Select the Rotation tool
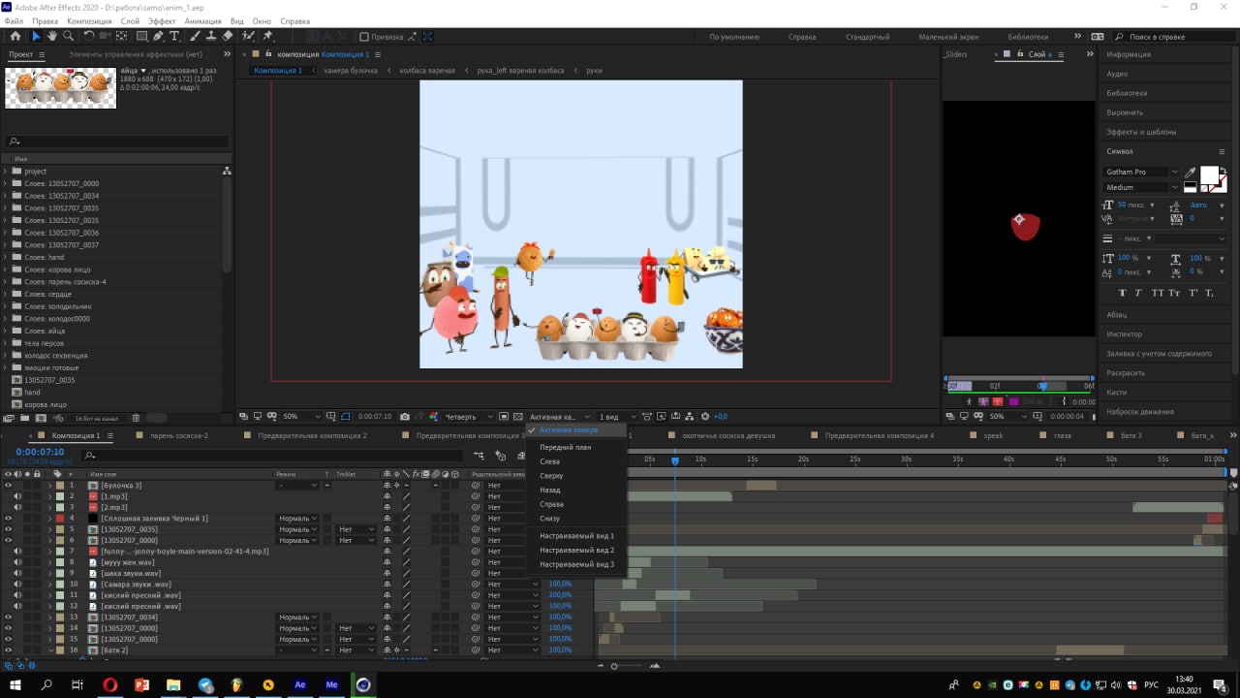 point(89,36)
